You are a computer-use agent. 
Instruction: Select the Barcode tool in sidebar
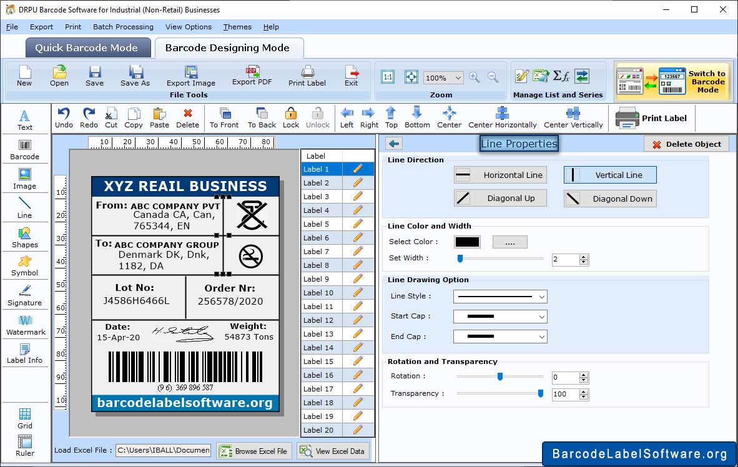24,150
